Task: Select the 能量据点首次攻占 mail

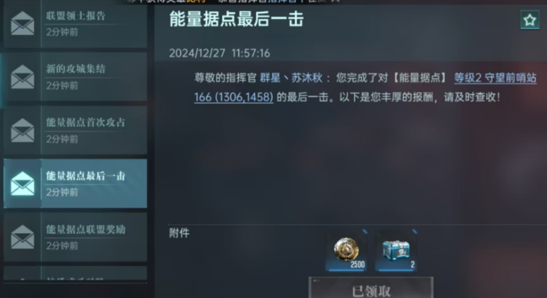Action: 76,130
